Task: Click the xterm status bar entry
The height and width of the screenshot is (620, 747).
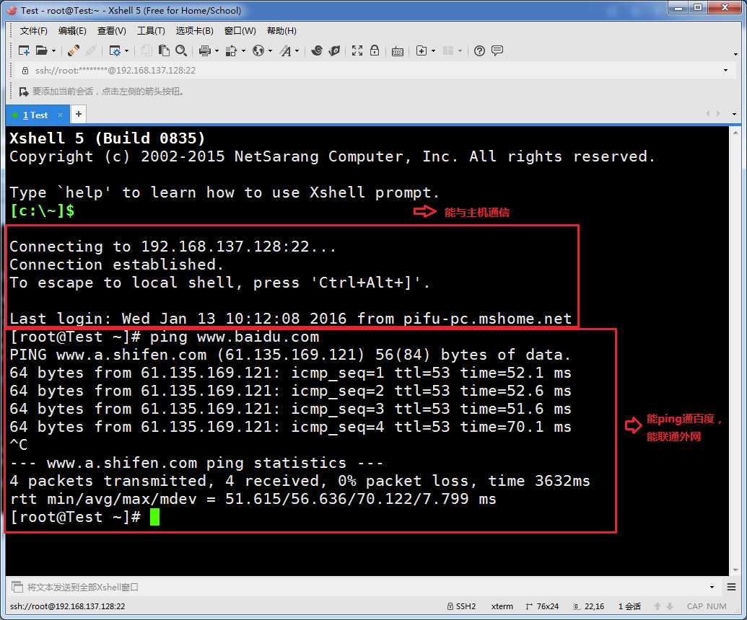Action: 502,606
